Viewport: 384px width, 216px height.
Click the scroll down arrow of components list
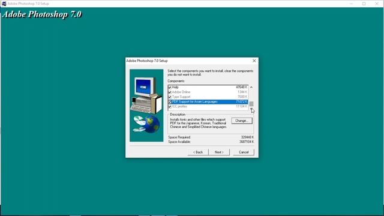[251, 109]
